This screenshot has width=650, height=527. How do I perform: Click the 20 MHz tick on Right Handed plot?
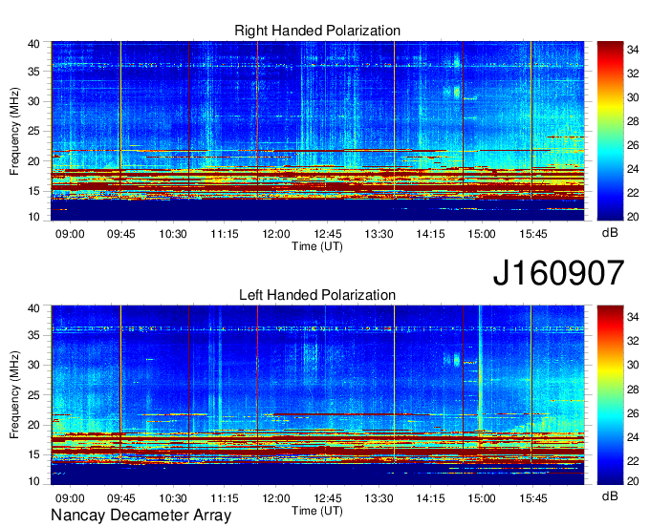pyautogui.click(x=33, y=161)
